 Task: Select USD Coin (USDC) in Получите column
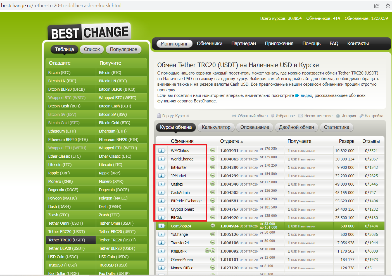tap(122, 257)
